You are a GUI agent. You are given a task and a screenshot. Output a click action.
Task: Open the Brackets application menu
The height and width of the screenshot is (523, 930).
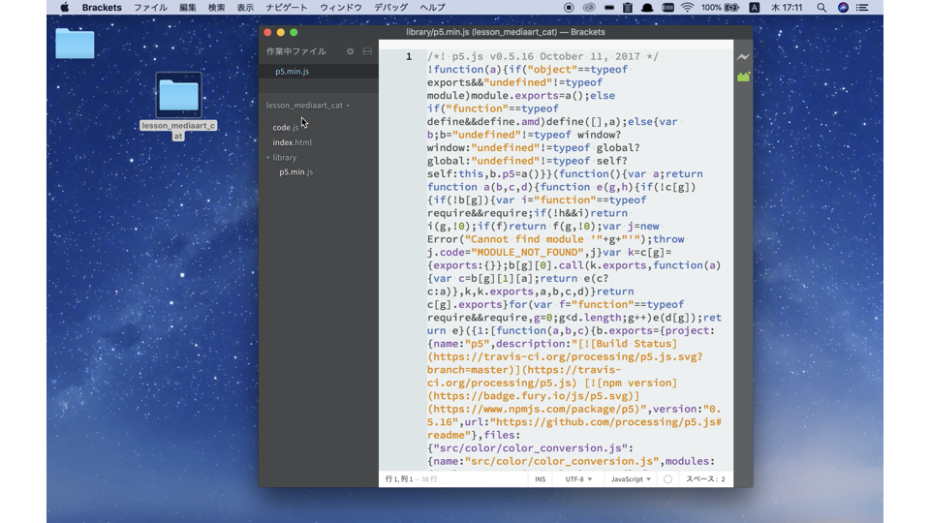tap(102, 7)
